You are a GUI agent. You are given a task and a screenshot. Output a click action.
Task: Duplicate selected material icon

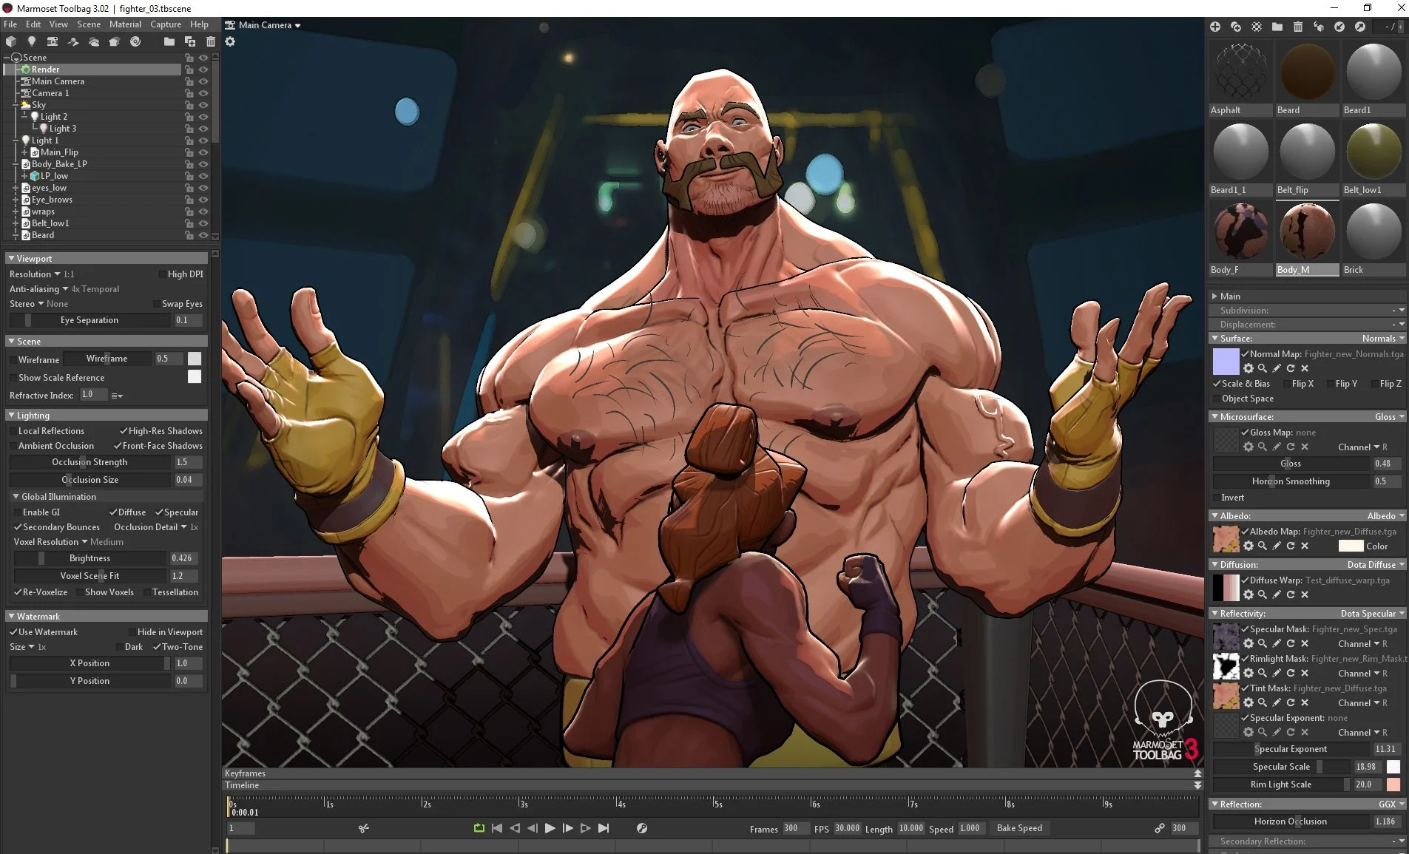click(x=1236, y=27)
